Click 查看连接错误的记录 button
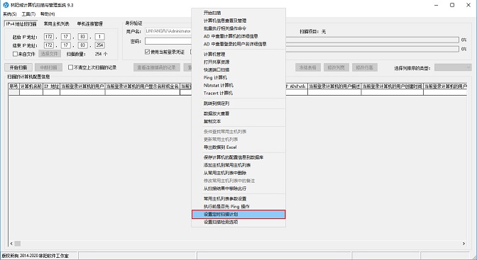Screen dimensions: 477x260 (x=157, y=67)
